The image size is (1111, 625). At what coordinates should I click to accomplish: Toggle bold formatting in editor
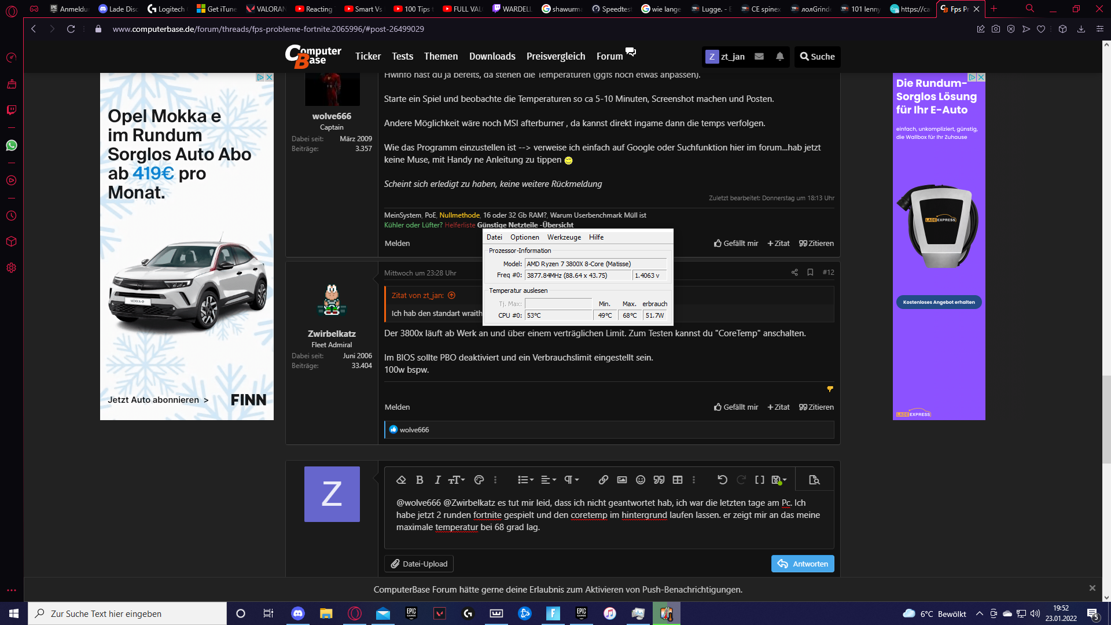[x=420, y=480]
